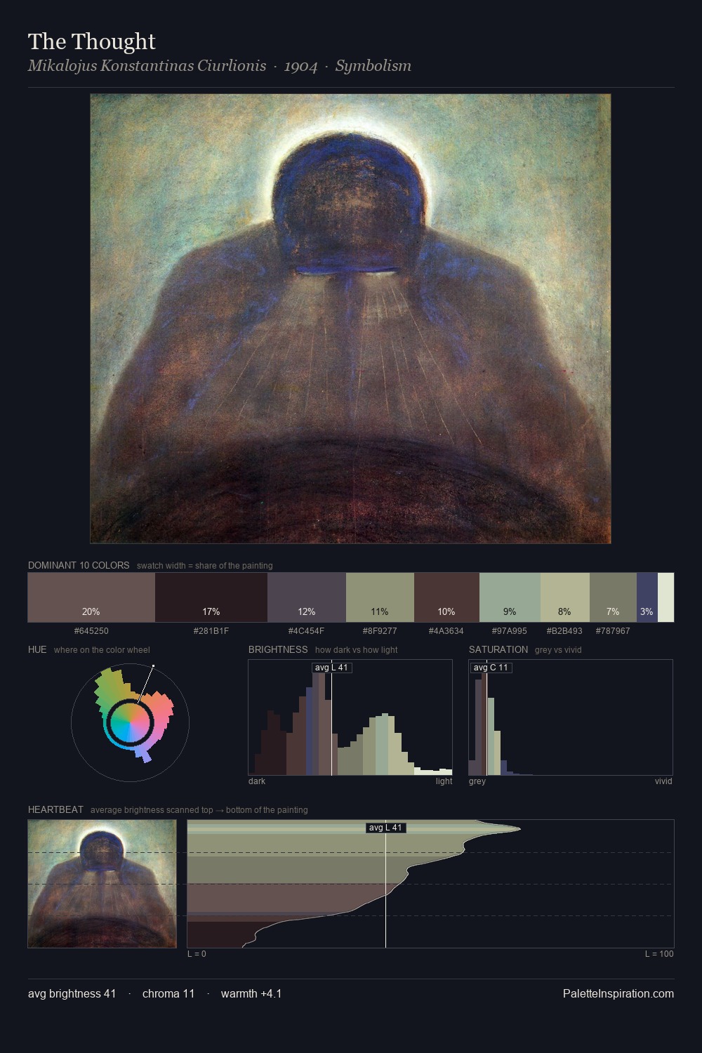Click the hex label #281B1F
This screenshot has width=702, height=1053.
coord(211,631)
